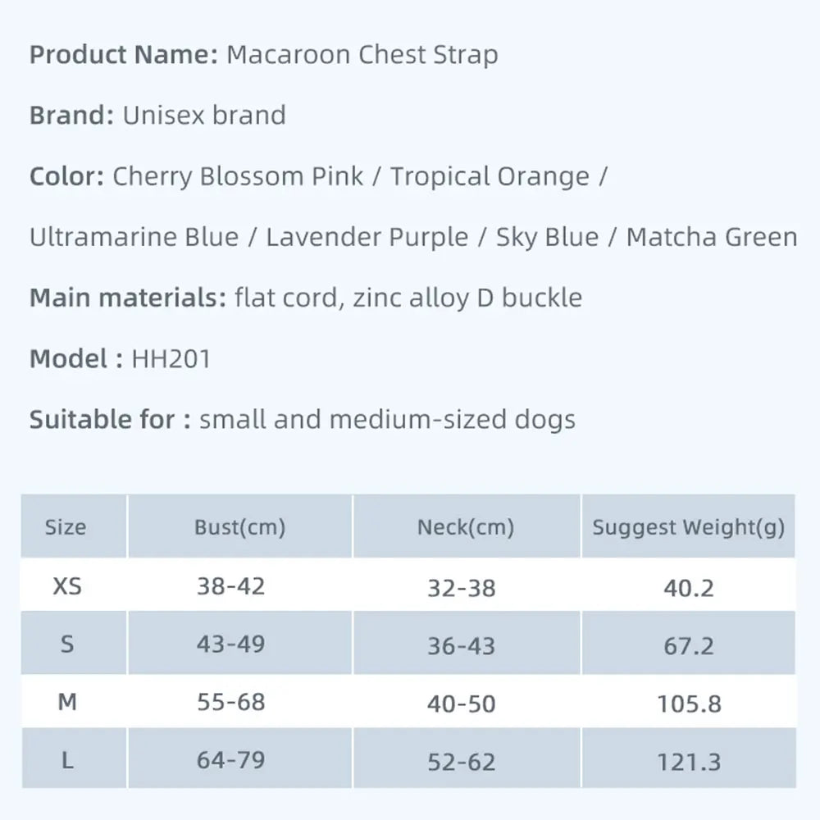Select the Size column header
This screenshot has height=820, width=820.
[x=66, y=526]
